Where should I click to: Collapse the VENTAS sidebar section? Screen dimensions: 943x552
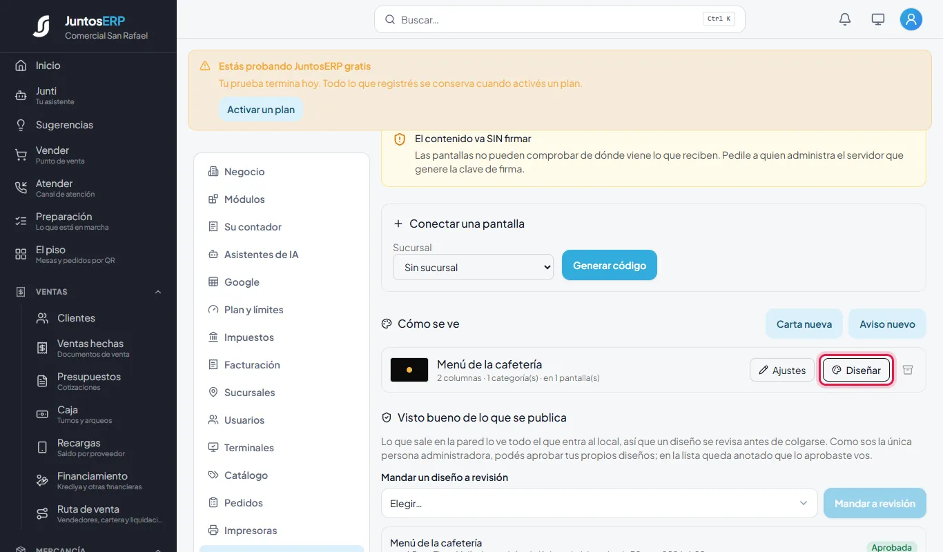158,292
